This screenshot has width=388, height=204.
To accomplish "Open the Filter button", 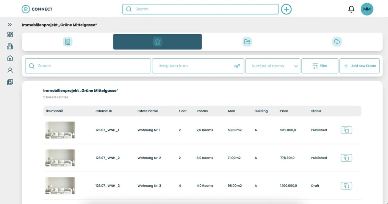I will click(x=320, y=66).
